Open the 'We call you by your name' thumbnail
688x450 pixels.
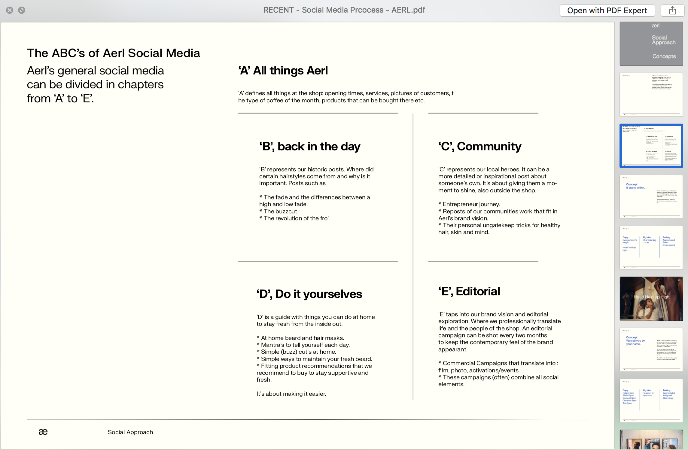coord(651,350)
